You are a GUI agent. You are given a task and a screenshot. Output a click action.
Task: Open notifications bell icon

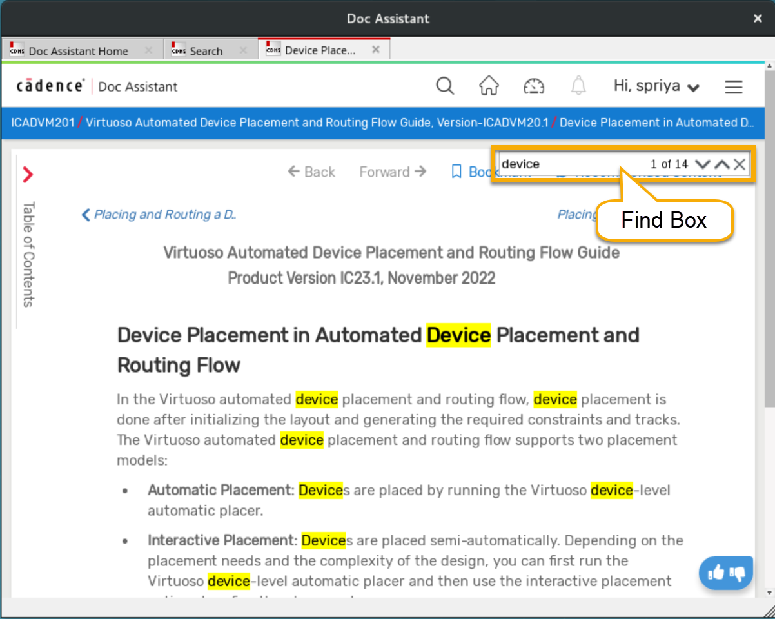pyautogui.click(x=578, y=86)
